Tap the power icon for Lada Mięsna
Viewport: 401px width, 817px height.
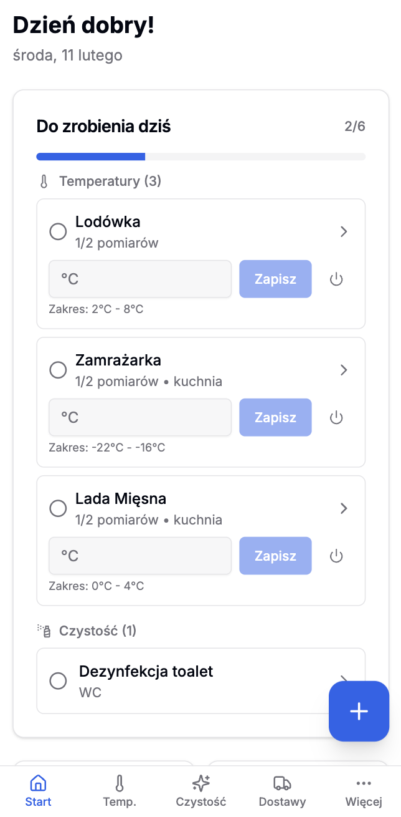coord(336,556)
